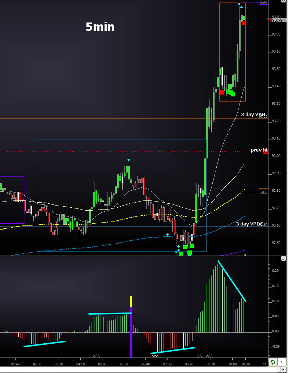The width and height of the screenshot is (288, 373).
Task: Click the 05:00 time axis label
Action: 102,364
